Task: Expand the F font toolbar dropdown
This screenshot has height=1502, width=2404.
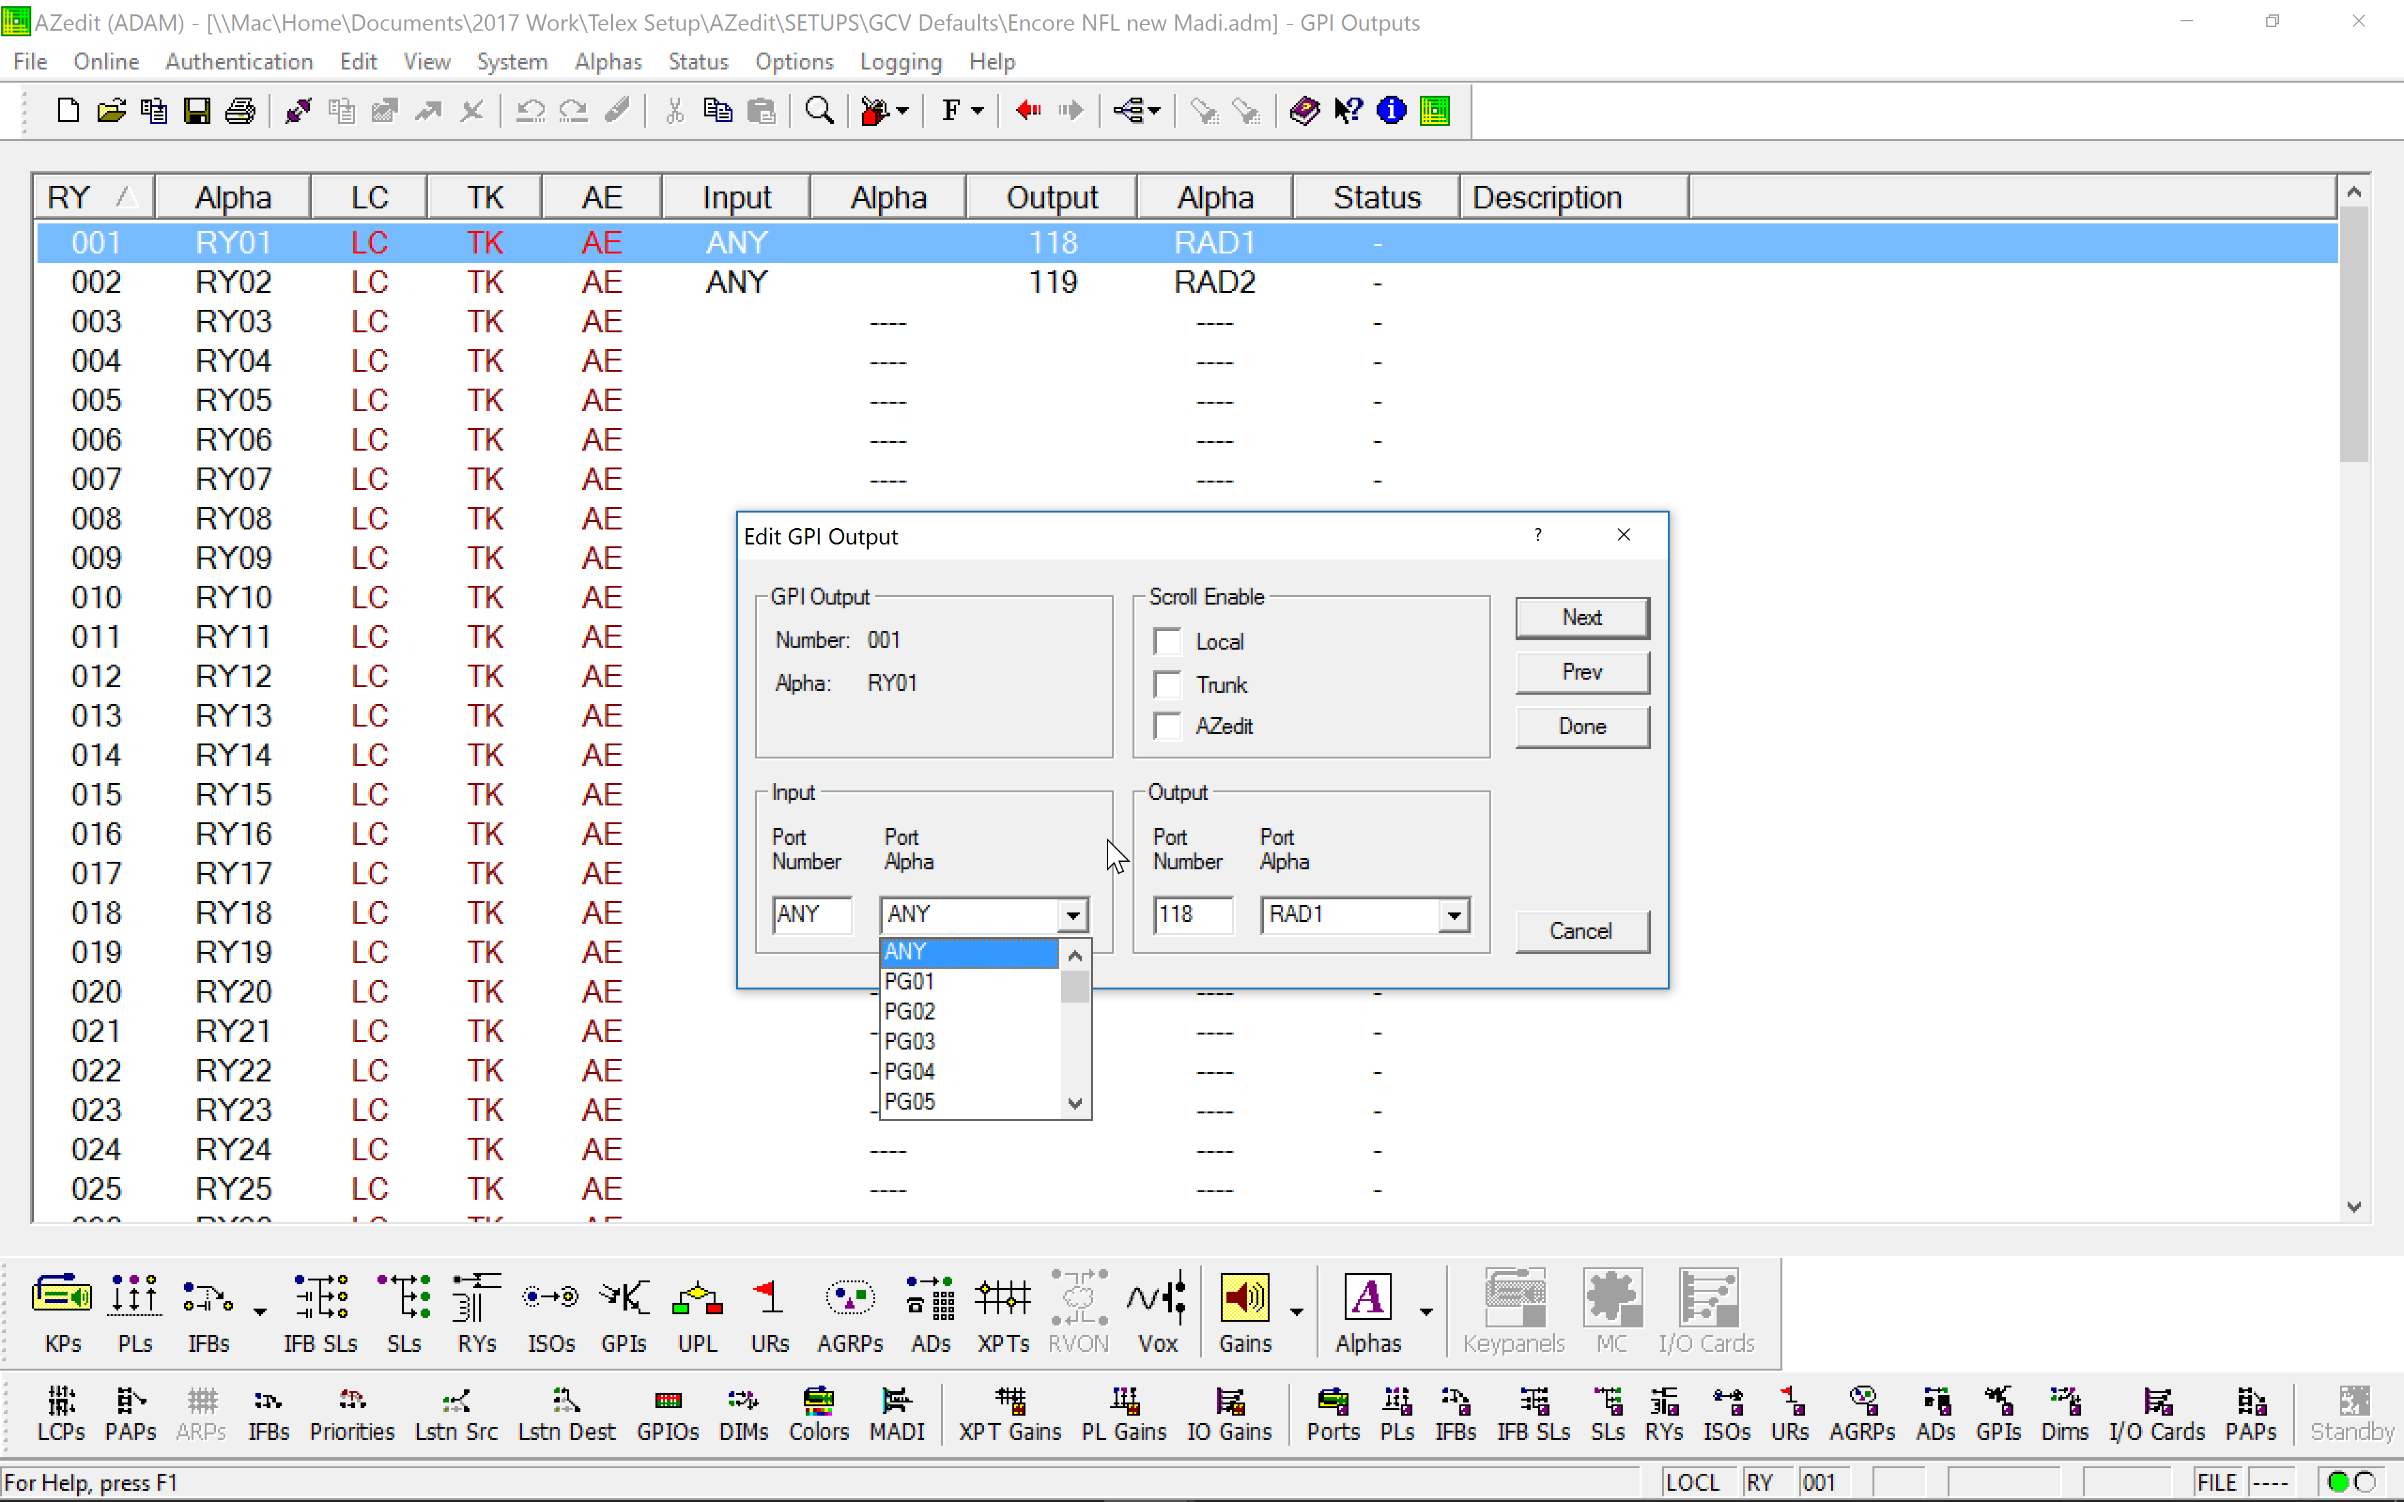Action: [977, 110]
